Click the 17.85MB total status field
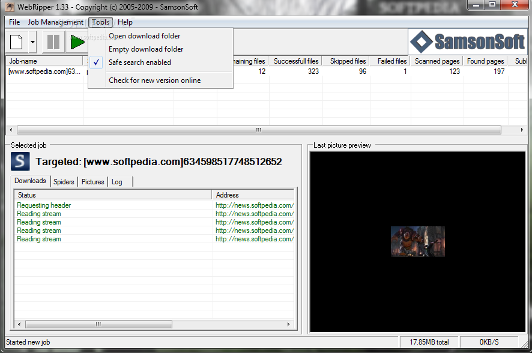This screenshot has height=353, width=532. (x=429, y=342)
